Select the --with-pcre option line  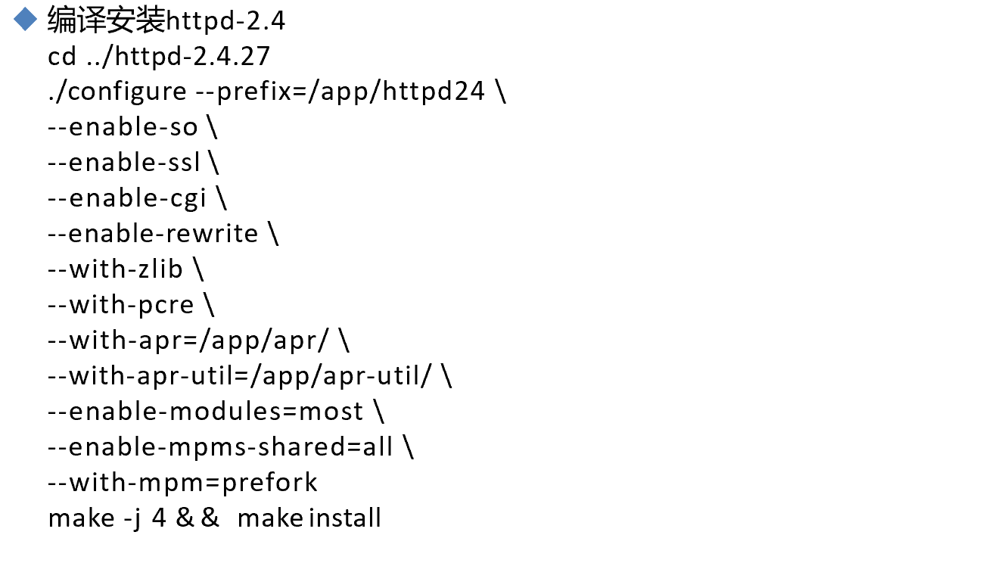(x=121, y=304)
